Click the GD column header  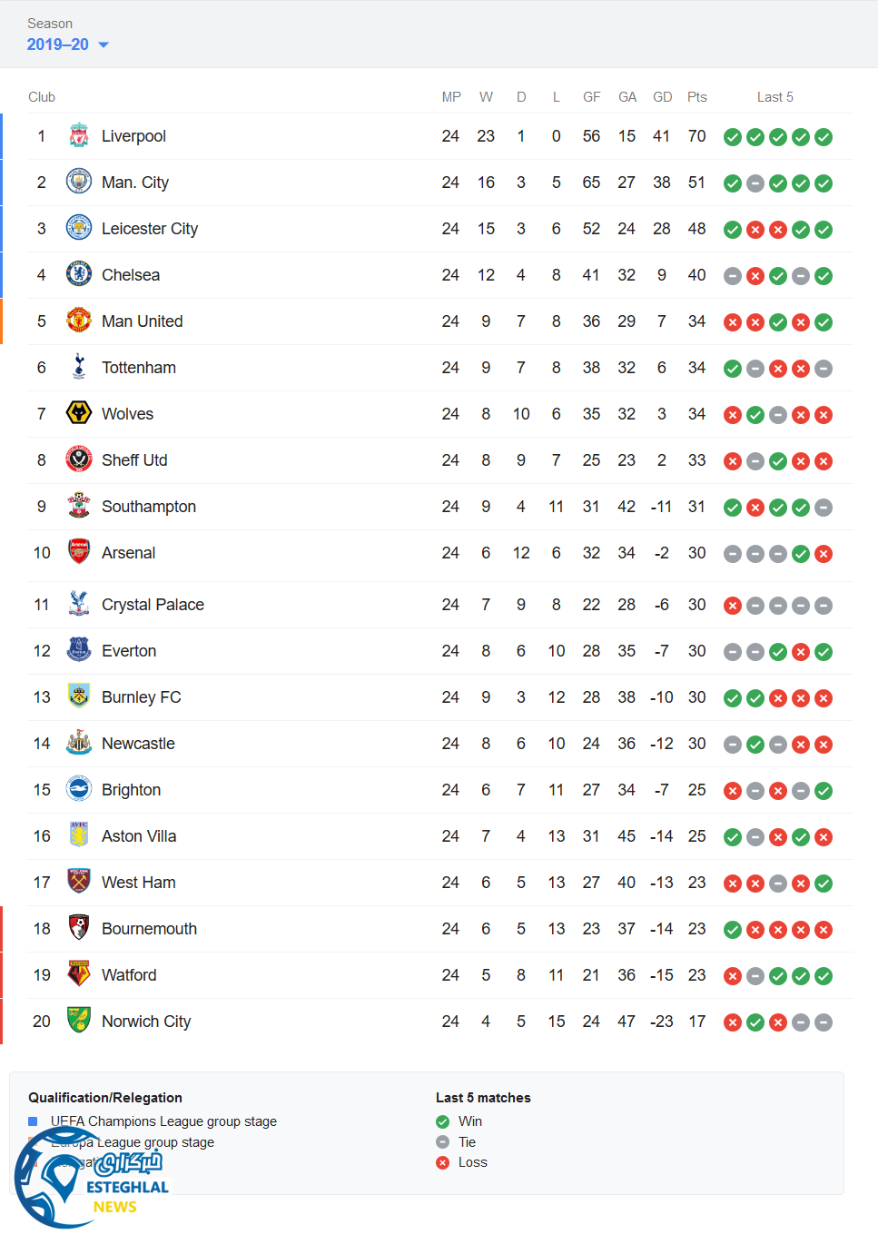pos(663,97)
